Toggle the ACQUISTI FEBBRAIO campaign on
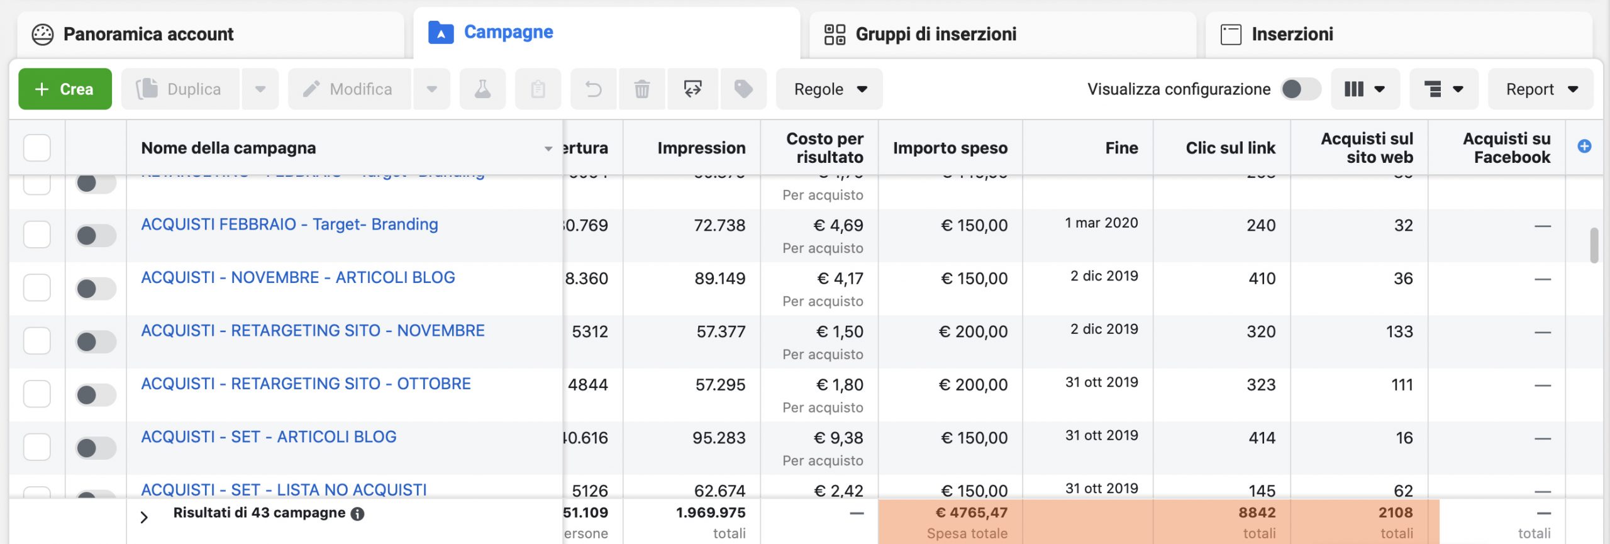The width and height of the screenshot is (1610, 544). tap(96, 236)
